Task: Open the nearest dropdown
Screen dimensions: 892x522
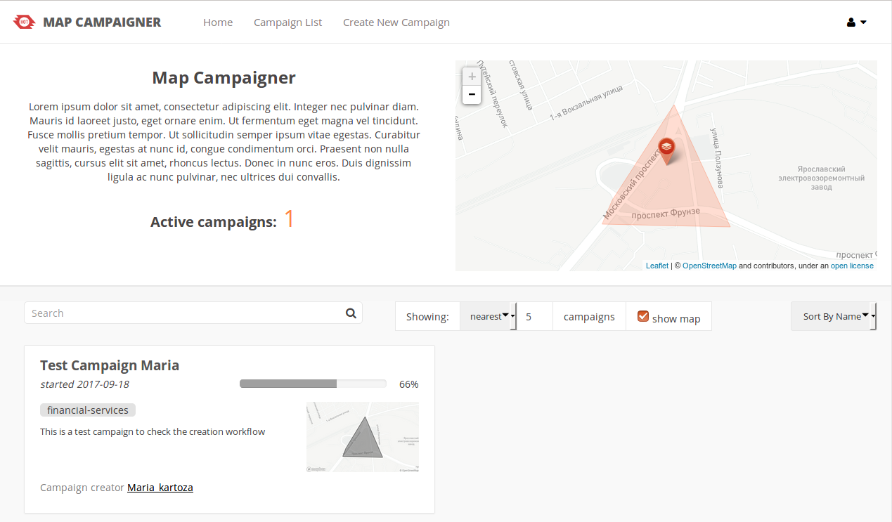Action: point(489,316)
